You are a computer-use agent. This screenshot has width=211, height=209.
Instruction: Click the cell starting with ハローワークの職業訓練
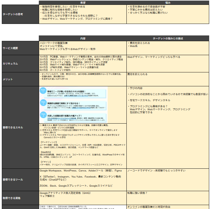click(82, 46)
